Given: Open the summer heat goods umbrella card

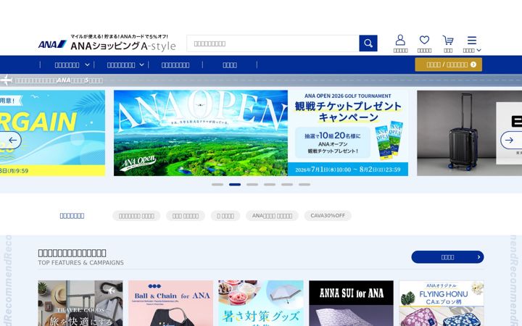Looking at the screenshot, I should pyautogui.click(x=261, y=303).
